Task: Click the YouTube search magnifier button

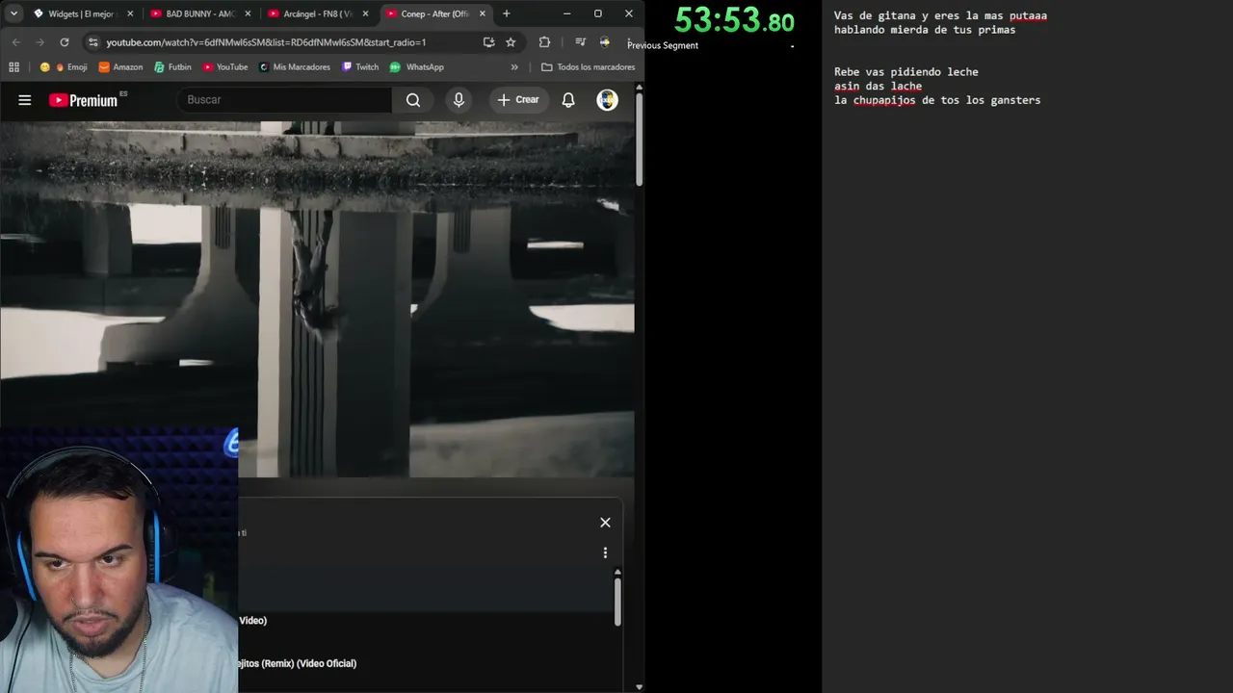Action: [x=413, y=100]
